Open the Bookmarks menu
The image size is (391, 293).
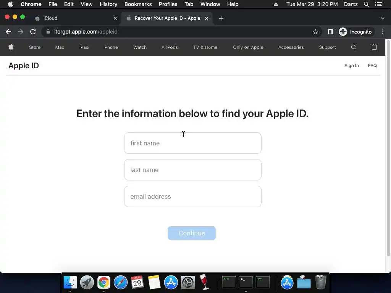click(138, 4)
